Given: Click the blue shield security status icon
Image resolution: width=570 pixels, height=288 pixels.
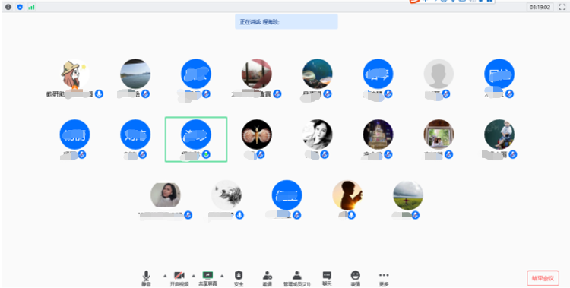Looking at the screenshot, I should tap(20, 7).
